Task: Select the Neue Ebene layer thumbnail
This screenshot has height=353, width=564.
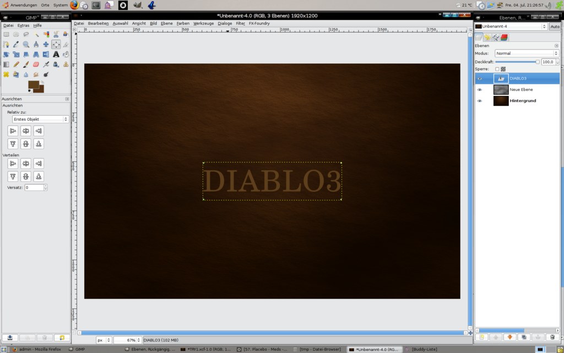Action: 501,90
